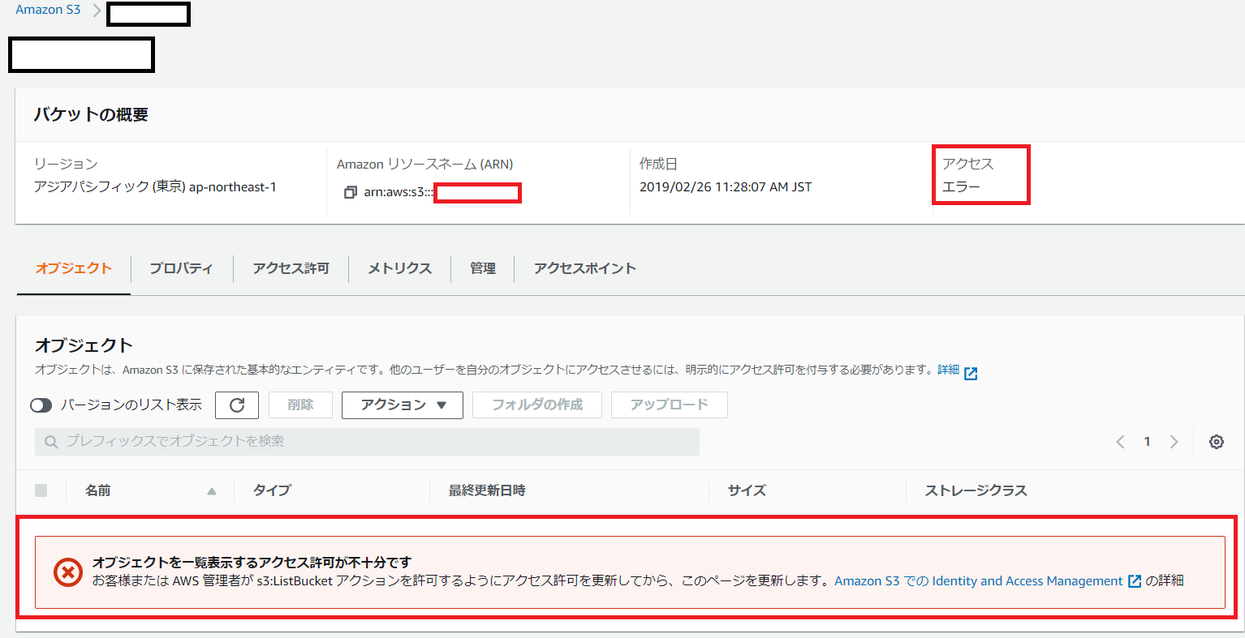Switch to the 管理 tab
Screen dimensions: 1245x638
483,268
